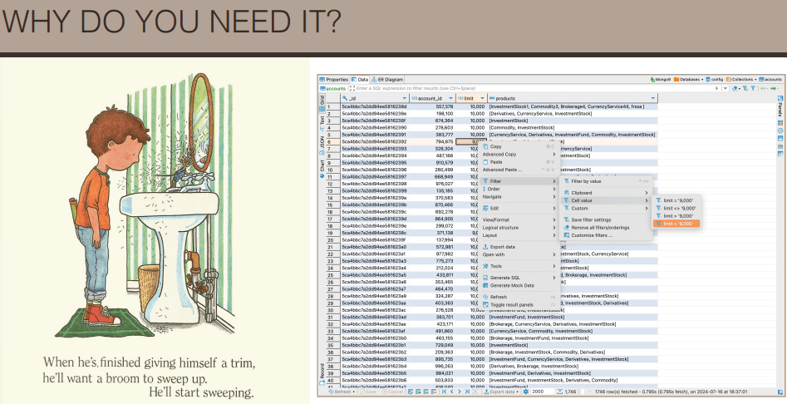
Task: Click Export data button in bottom toolbar
Action: (500, 392)
